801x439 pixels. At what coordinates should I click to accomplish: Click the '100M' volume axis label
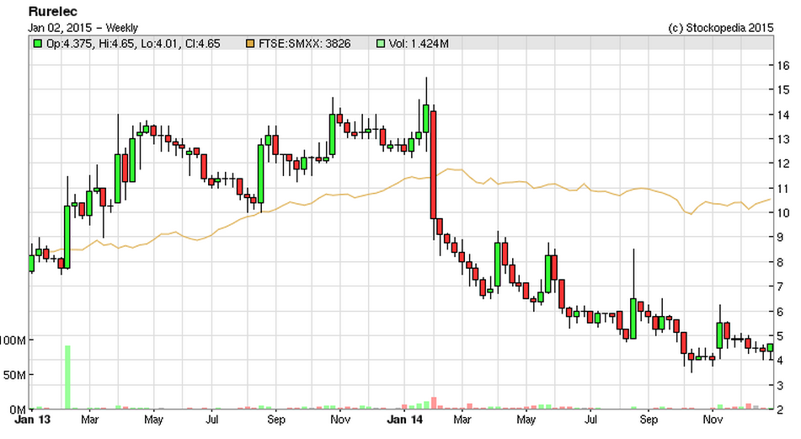click(13, 340)
